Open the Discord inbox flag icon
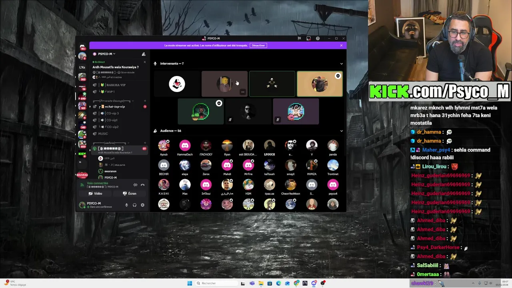The width and height of the screenshot is (512, 288). [x=299, y=38]
